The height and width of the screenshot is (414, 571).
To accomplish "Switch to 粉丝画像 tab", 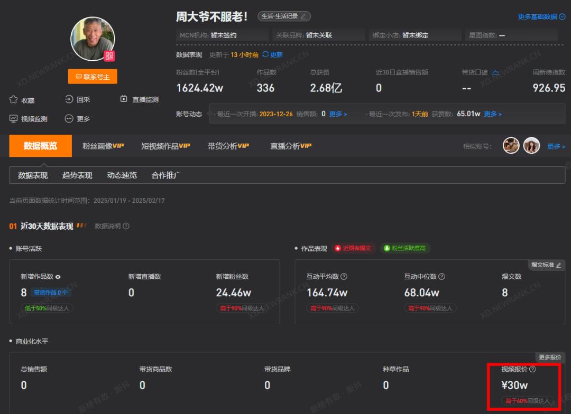I will [x=103, y=146].
